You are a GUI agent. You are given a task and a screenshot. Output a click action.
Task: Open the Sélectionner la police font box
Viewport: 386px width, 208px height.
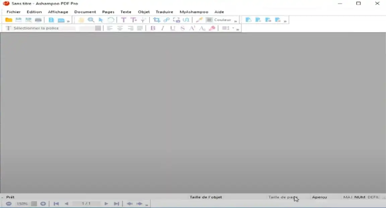(x=44, y=28)
